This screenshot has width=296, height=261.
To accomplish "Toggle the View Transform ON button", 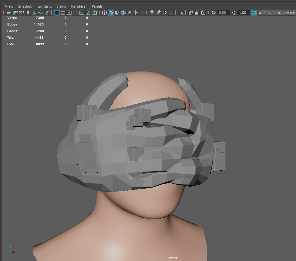I will click(x=254, y=13).
